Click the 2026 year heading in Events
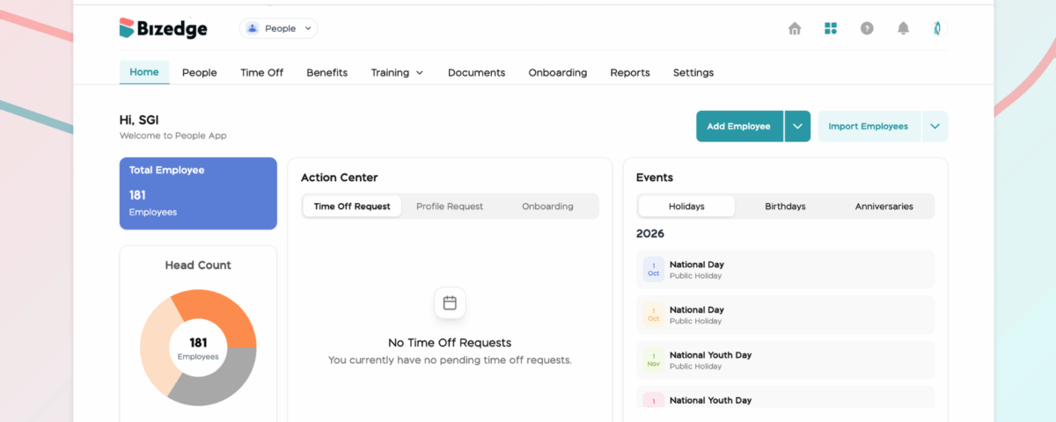 click(650, 234)
